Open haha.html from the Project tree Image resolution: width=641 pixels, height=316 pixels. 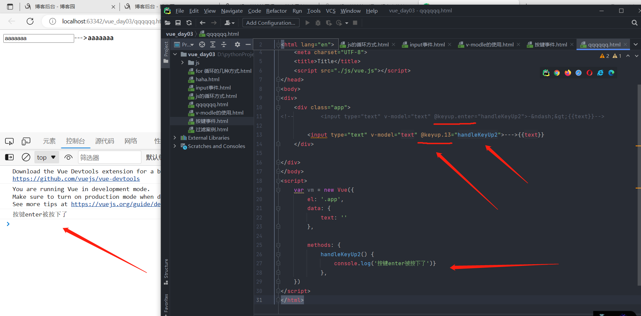tap(207, 79)
